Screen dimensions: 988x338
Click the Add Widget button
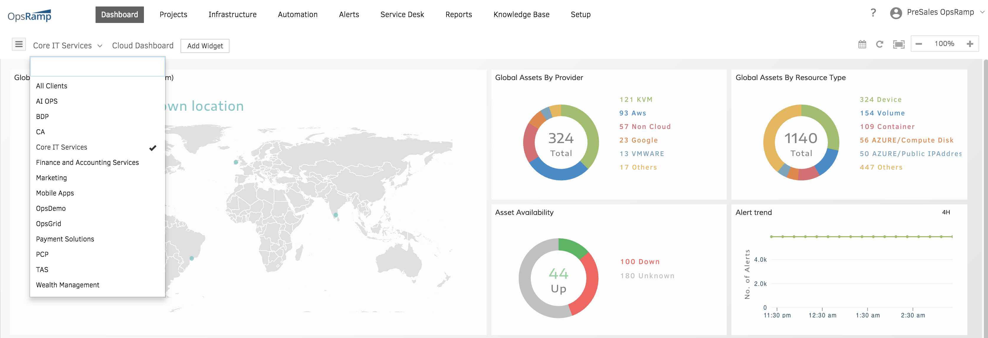click(205, 46)
